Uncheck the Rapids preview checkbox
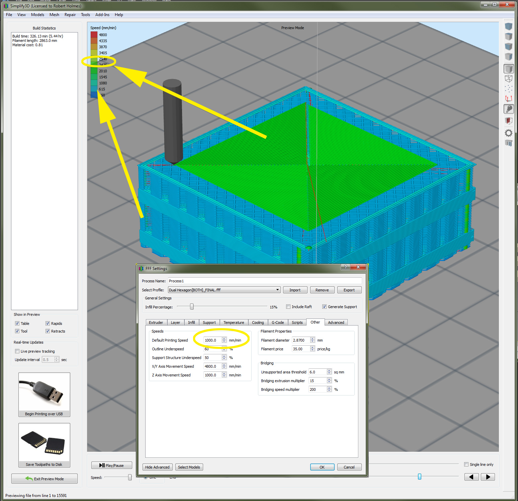 click(48, 324)
